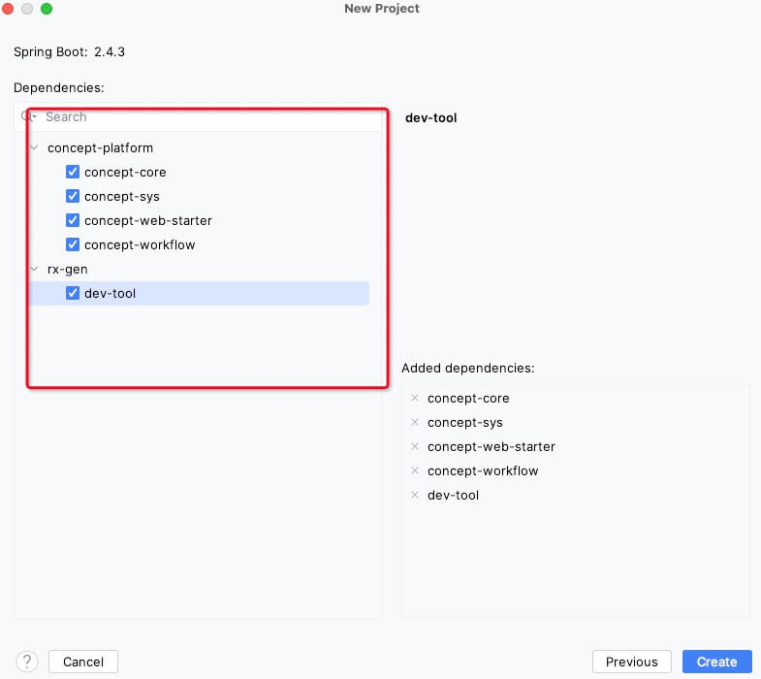Select the concept-core dependency label
The image size is (761, 679).
125,172
